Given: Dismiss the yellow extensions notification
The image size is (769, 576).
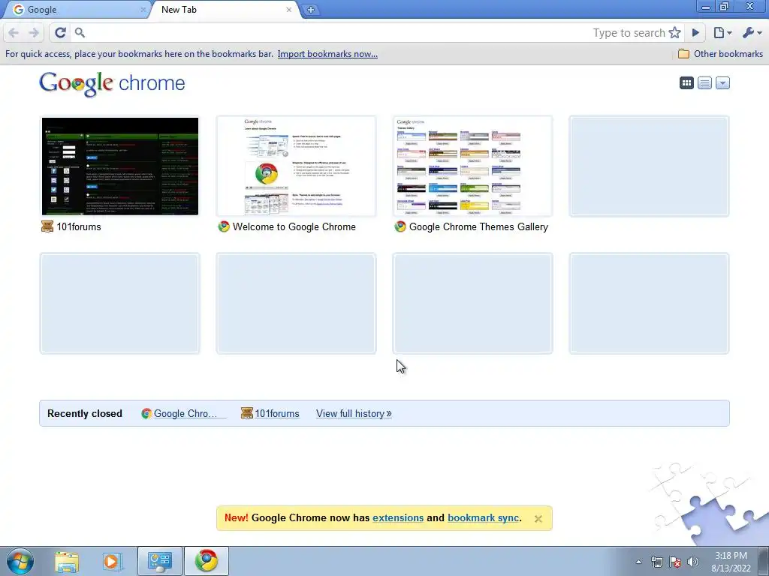Looking at the screenshot, I should (x=538, y=519).
